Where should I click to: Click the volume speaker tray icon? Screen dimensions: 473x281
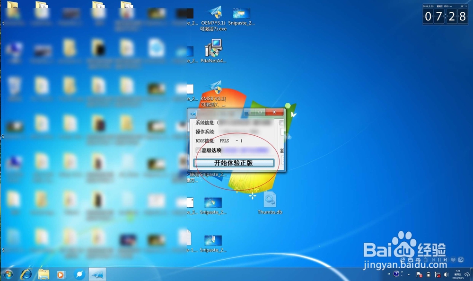coord(446,275)
